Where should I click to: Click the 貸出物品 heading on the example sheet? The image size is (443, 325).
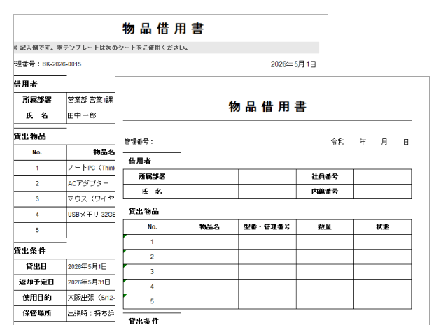[29, 136]
